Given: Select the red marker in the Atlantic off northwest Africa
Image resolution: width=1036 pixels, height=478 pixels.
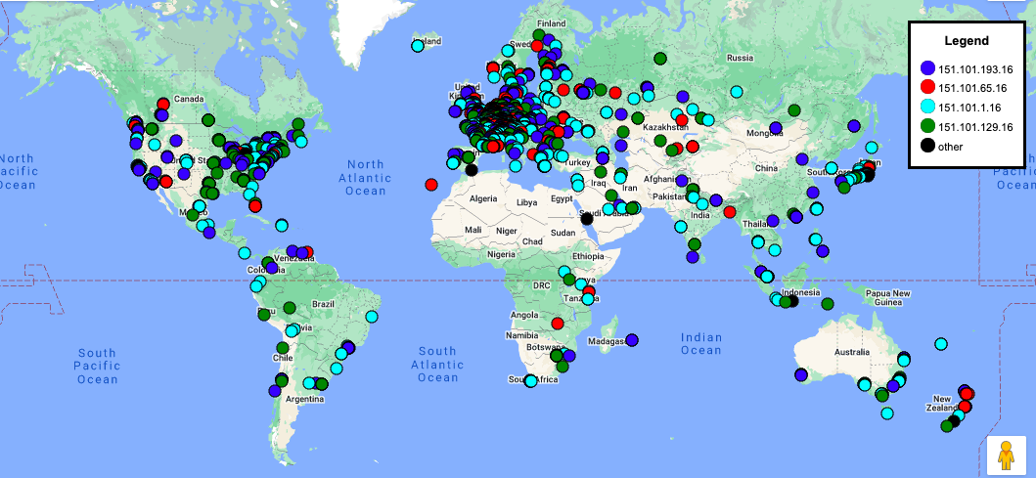Looking at the screenshot, I should click(431, 184).
